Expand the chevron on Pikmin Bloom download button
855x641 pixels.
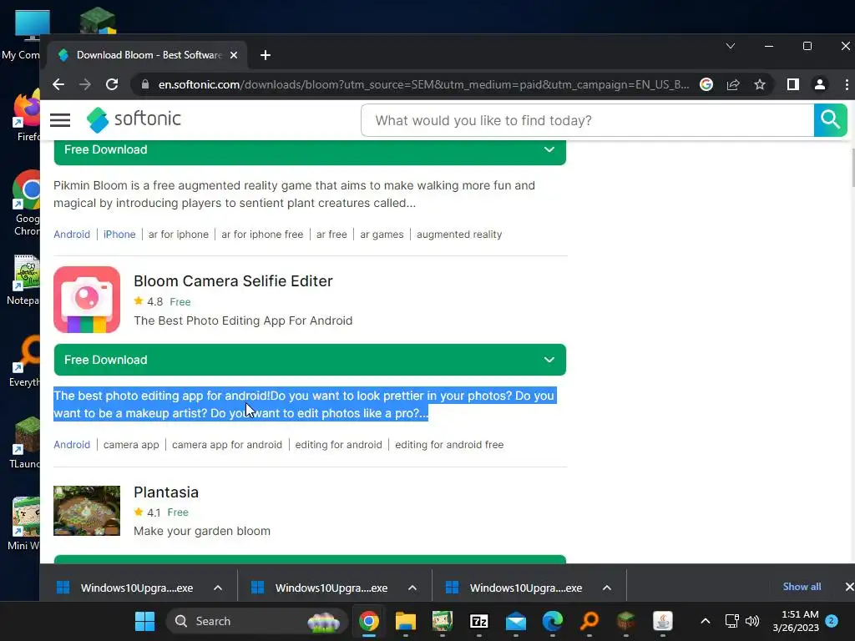549,149
